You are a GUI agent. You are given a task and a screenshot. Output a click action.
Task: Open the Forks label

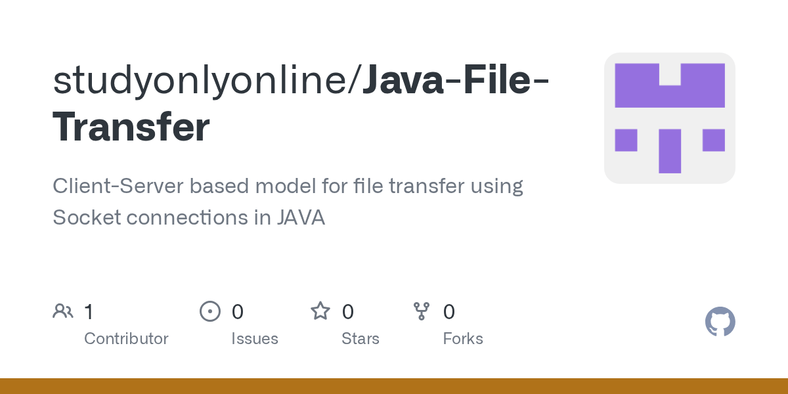463,339
